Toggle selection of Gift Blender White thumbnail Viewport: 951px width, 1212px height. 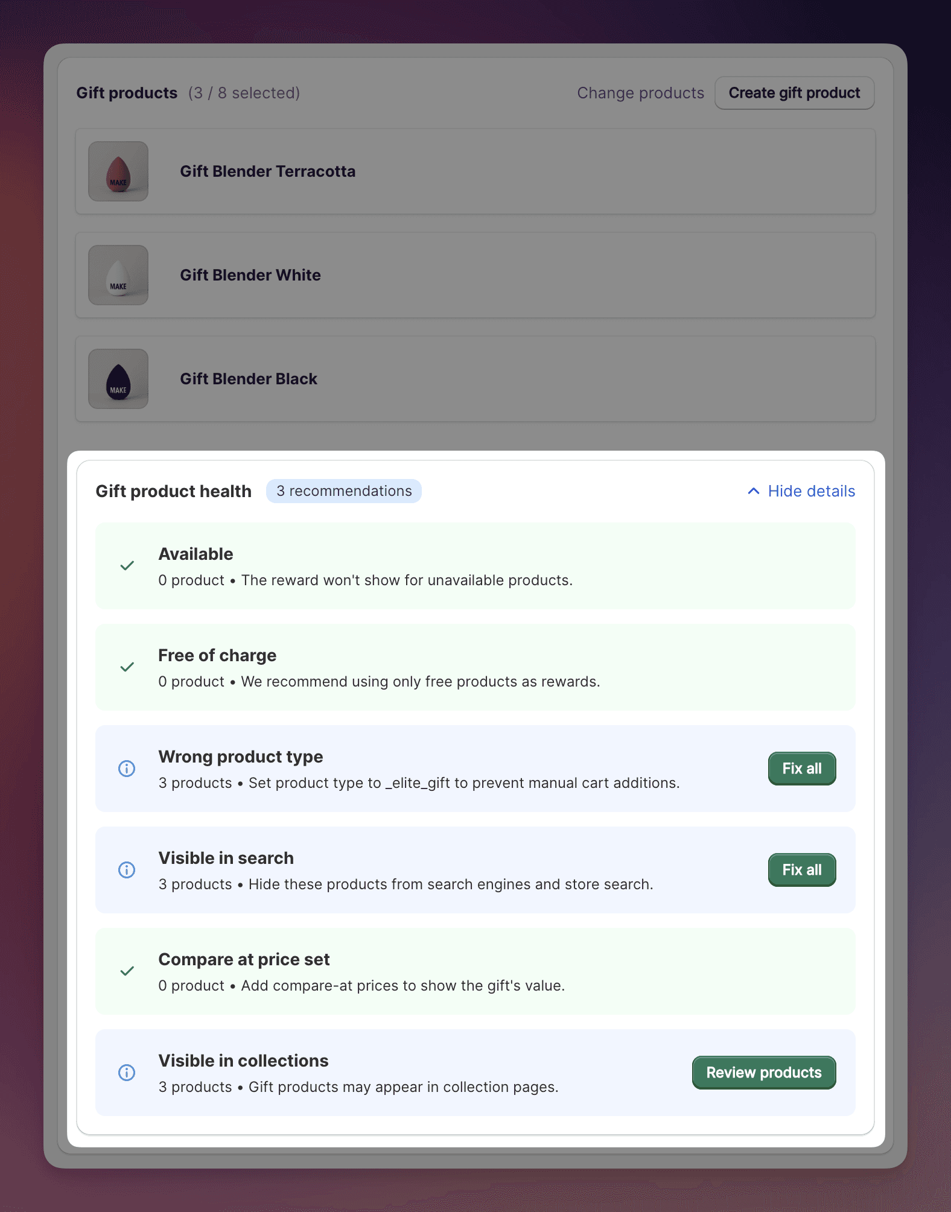click(x=118, y=275)
